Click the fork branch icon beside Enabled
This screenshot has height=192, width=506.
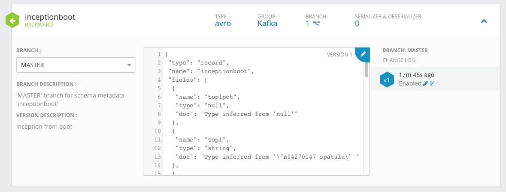pos(432,84)
